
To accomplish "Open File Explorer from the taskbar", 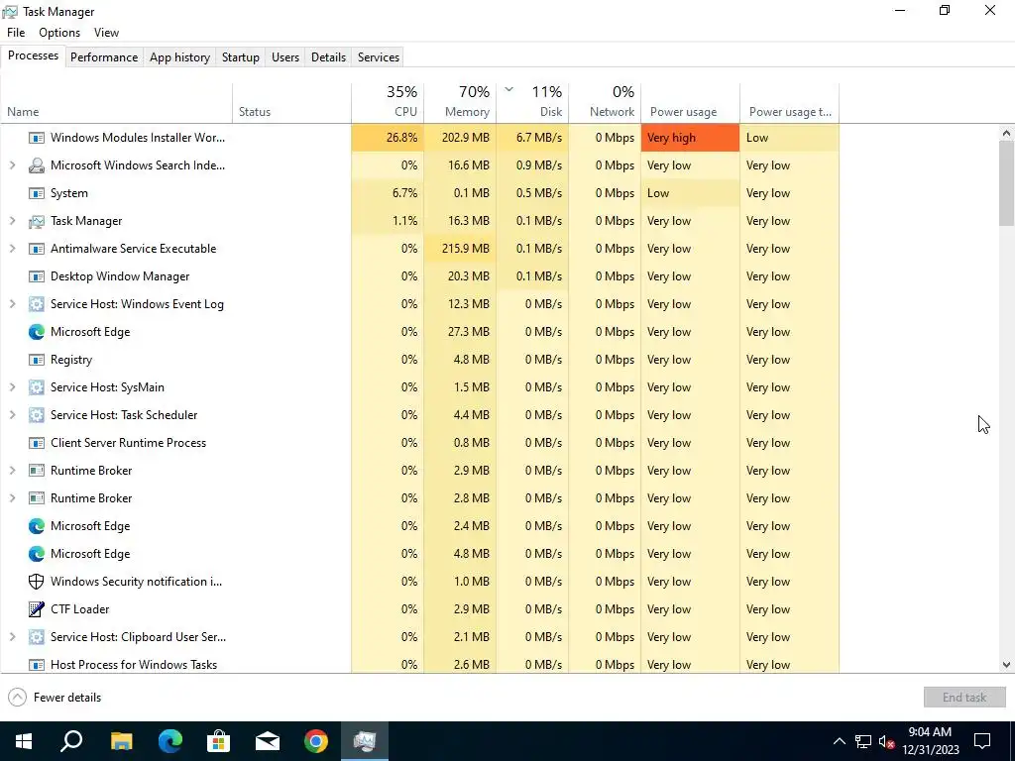I will [121, 741].
